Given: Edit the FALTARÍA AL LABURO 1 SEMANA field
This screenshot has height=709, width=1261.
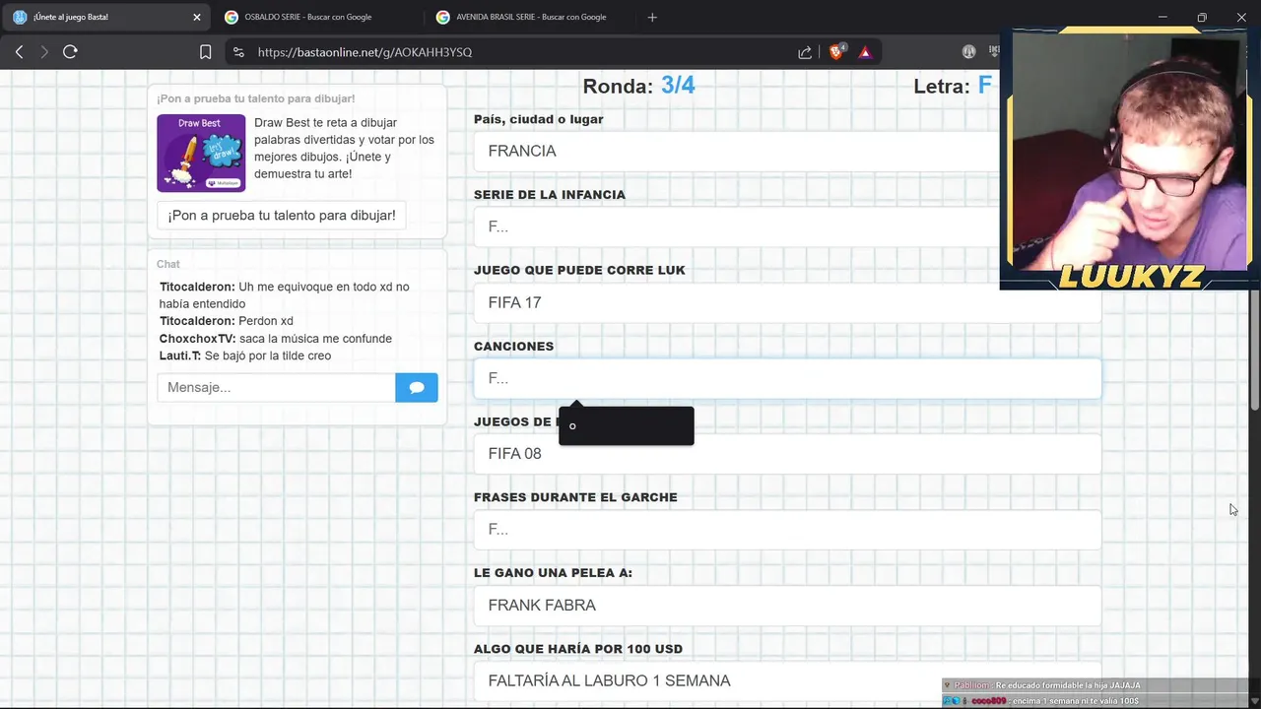Looking at the screenshot, I should [x=787, y=680].
